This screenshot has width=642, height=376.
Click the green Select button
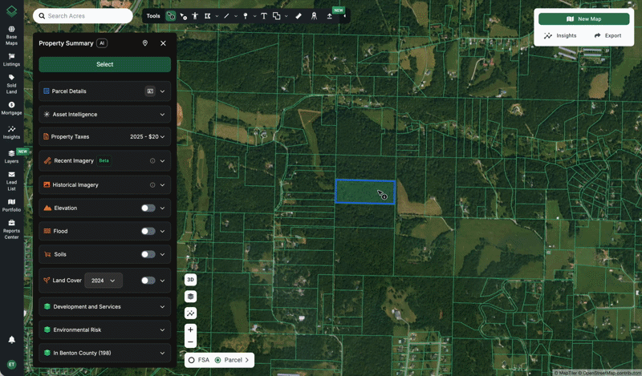coord(104,64)
